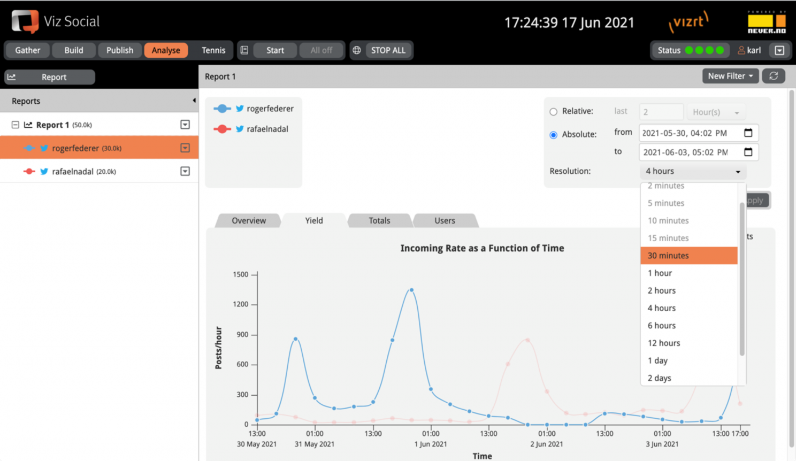Choose 2 hours resolution option

click(x=689, y=291)
